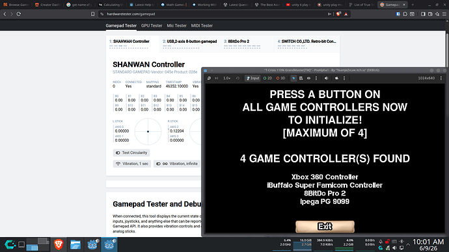
Task: Open the MIDI Tester nav tab
Action: (202, 25)
